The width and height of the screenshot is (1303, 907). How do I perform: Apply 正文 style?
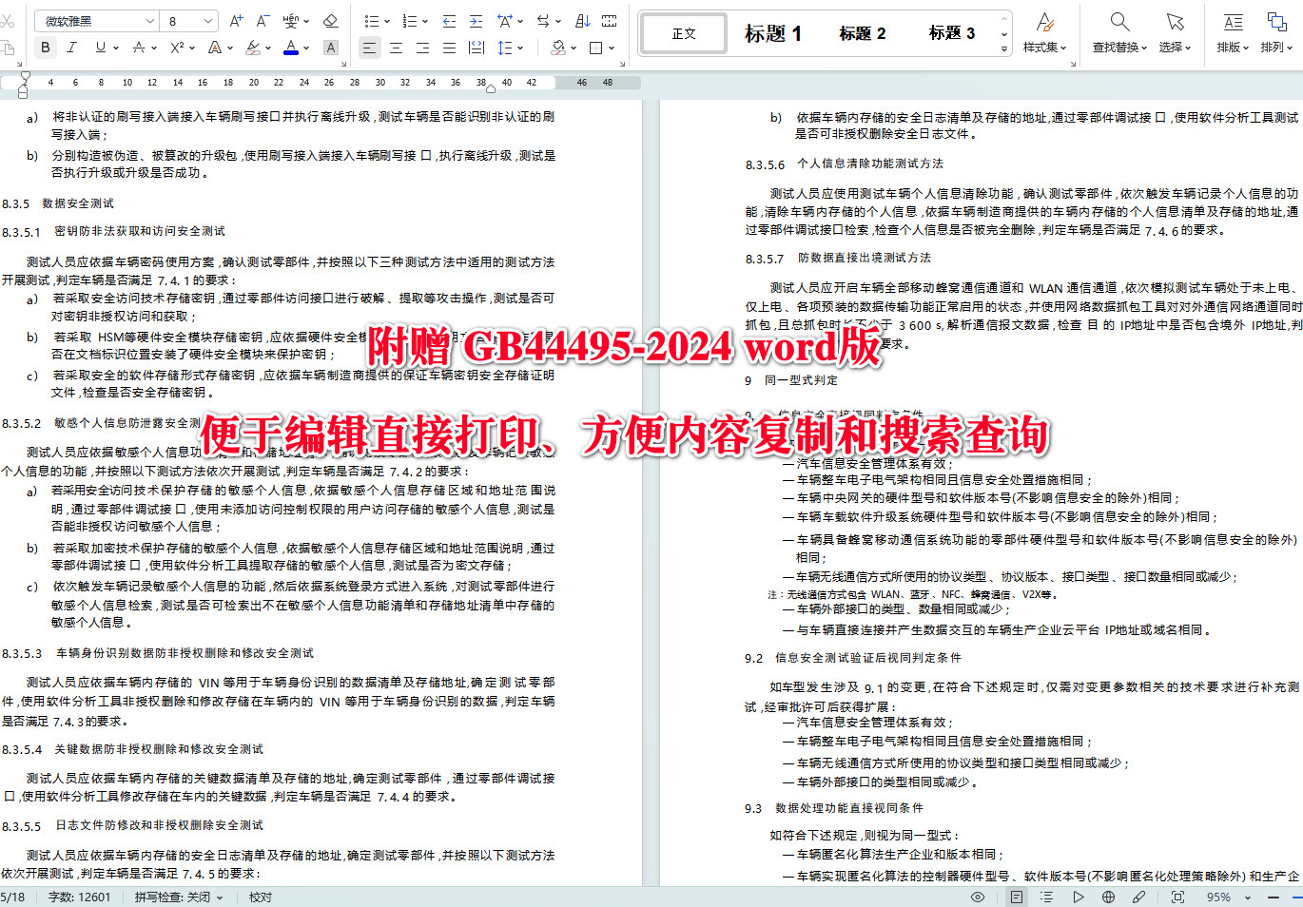click(684, 33)
